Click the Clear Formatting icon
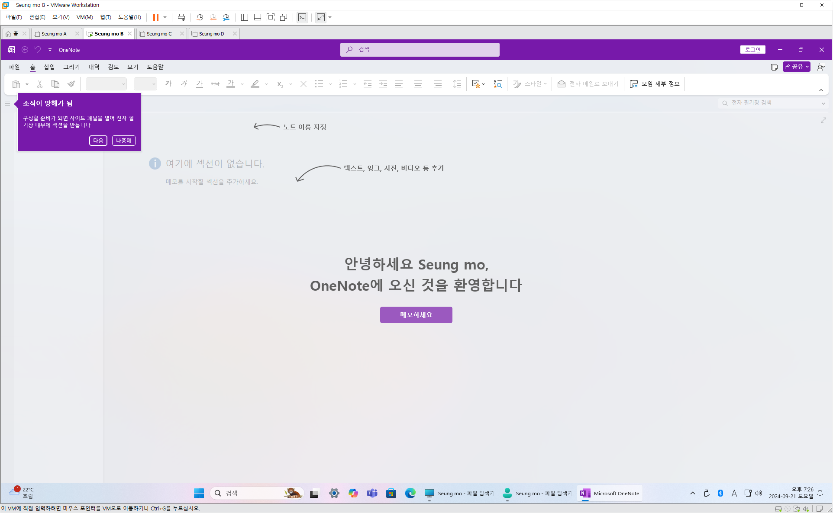 (303, 84)
